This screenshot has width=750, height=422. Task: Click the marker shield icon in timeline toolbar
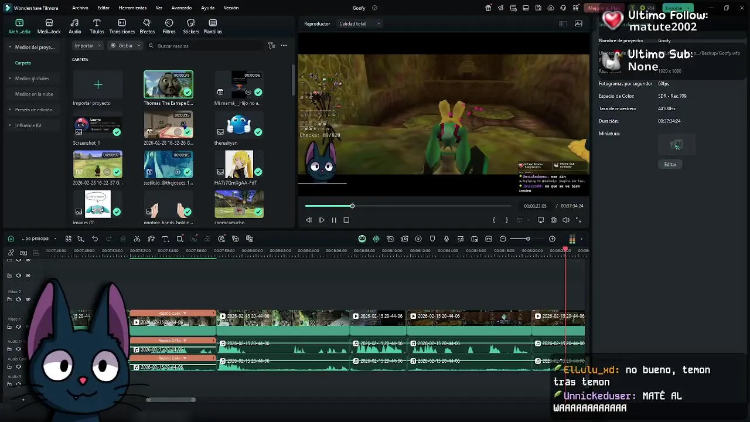pyautogui.click(x=432, y=239)
